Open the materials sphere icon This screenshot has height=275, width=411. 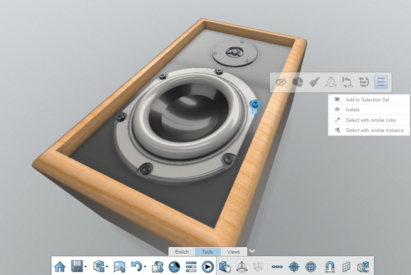point(174,267)
